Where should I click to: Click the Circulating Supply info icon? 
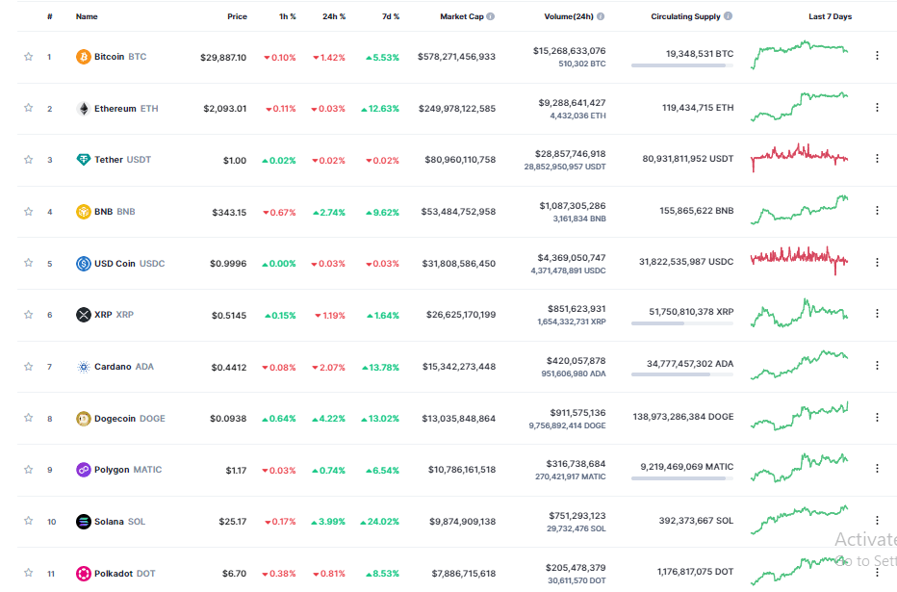coord(728,16)
